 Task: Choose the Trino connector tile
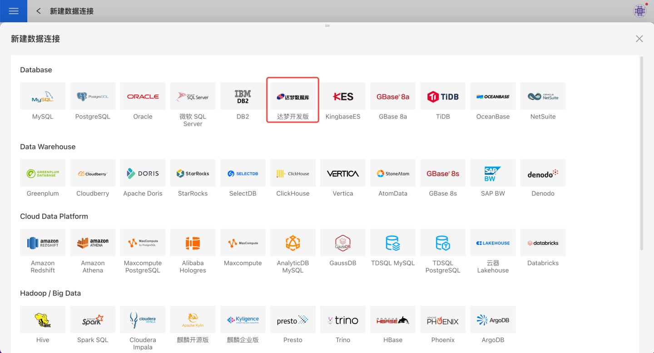coord(343,320)
